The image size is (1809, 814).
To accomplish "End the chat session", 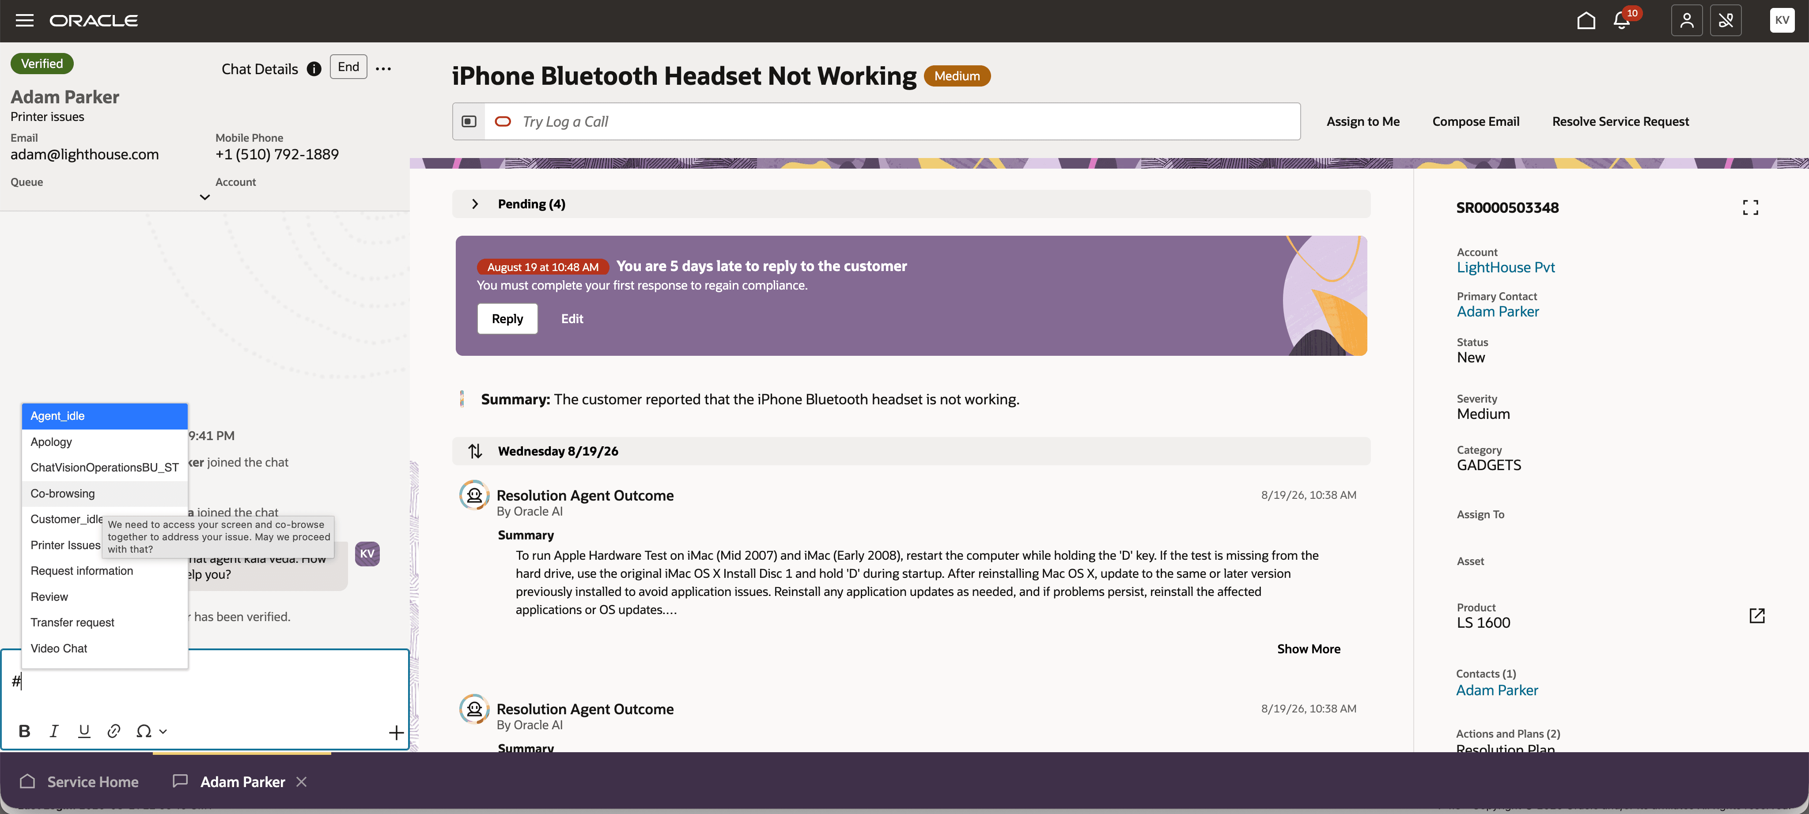I will [348, 67].
